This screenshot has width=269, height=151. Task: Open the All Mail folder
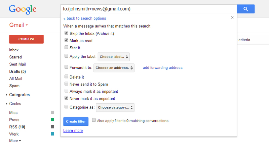(15, 79)
